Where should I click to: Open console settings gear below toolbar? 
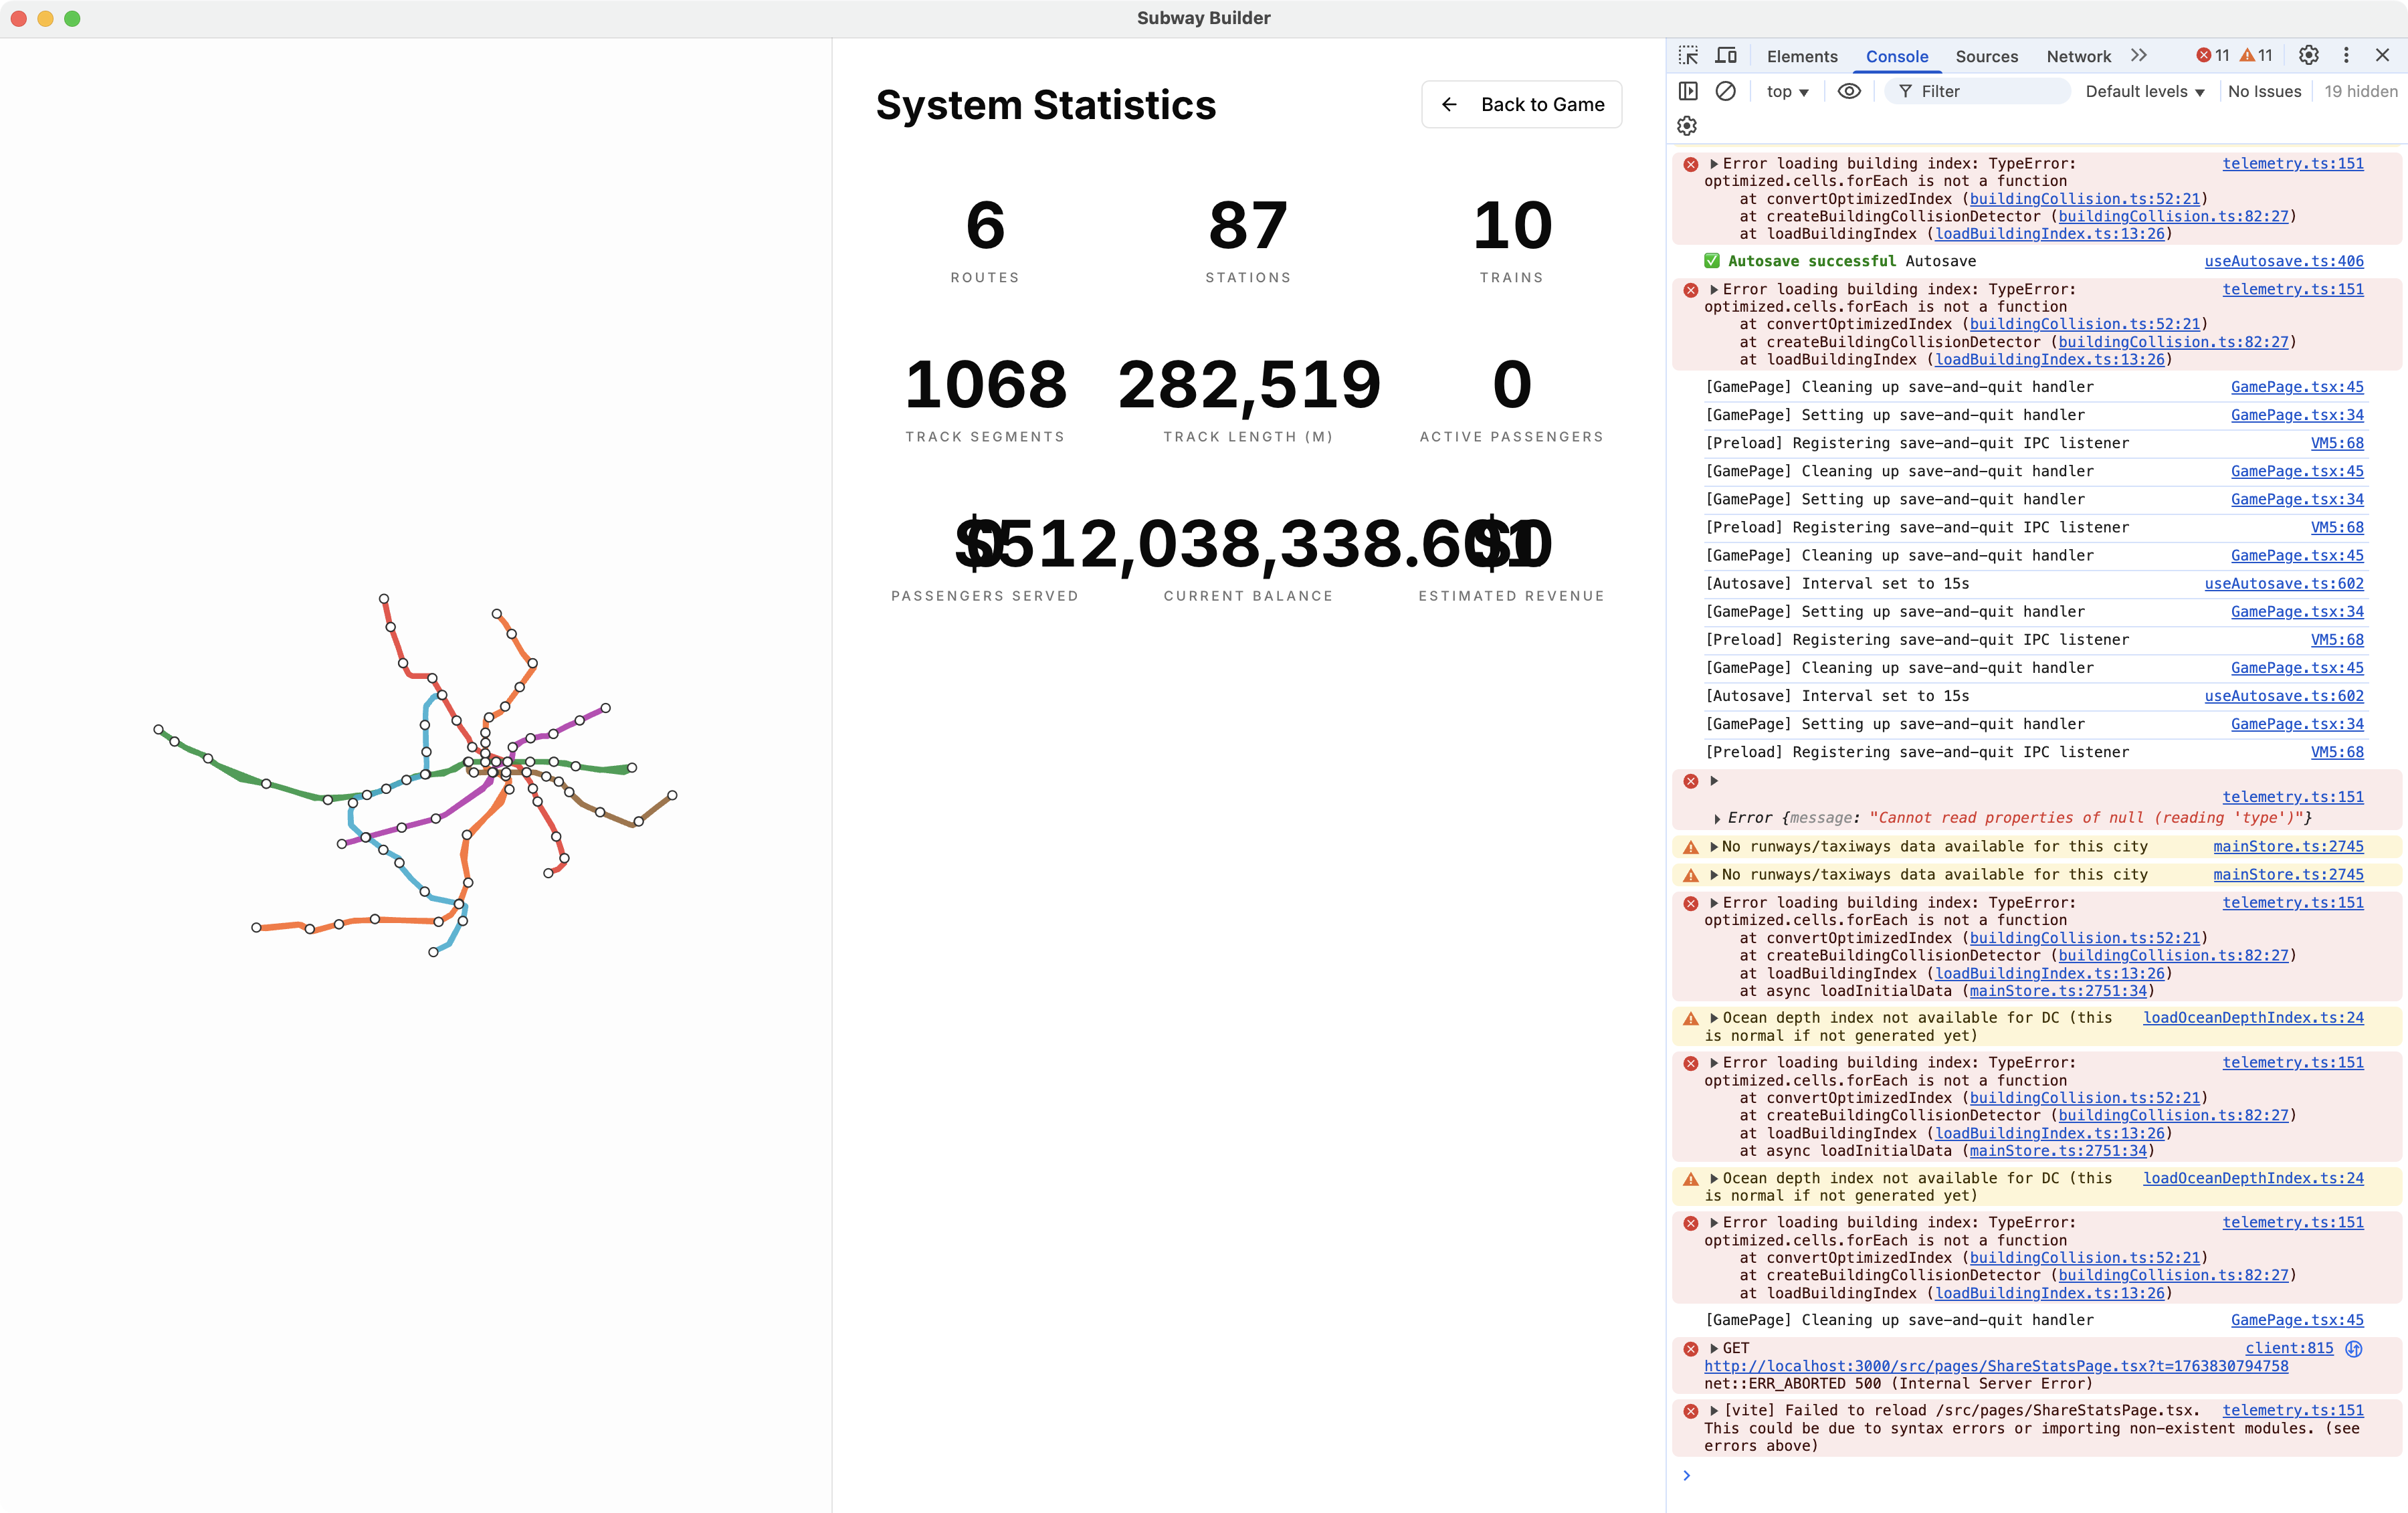(1687, 126)
